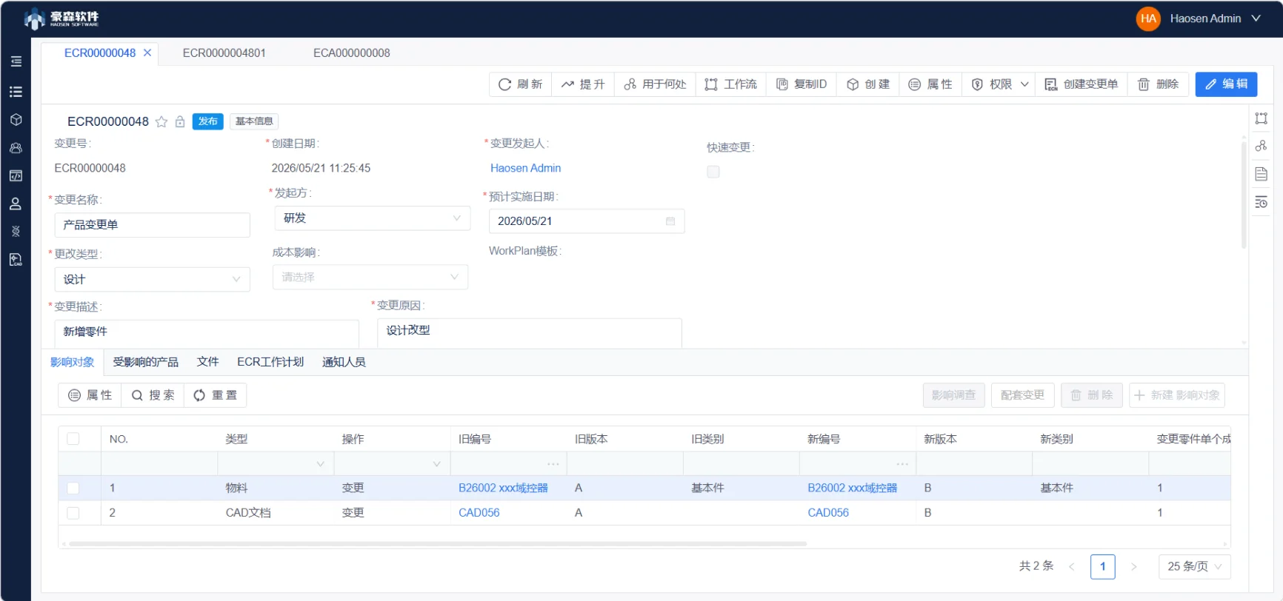Image resolution: width=1283 pixels, height=601 pixels.
Task: Click the top toolbar Properties (属性) button
Action: coord(930,84)
